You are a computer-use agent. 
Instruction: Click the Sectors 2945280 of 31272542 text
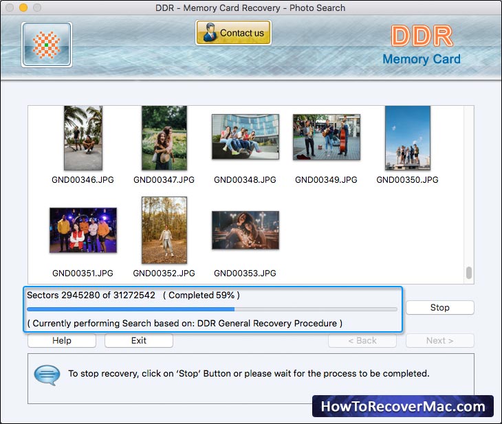(x=91, y=295)
